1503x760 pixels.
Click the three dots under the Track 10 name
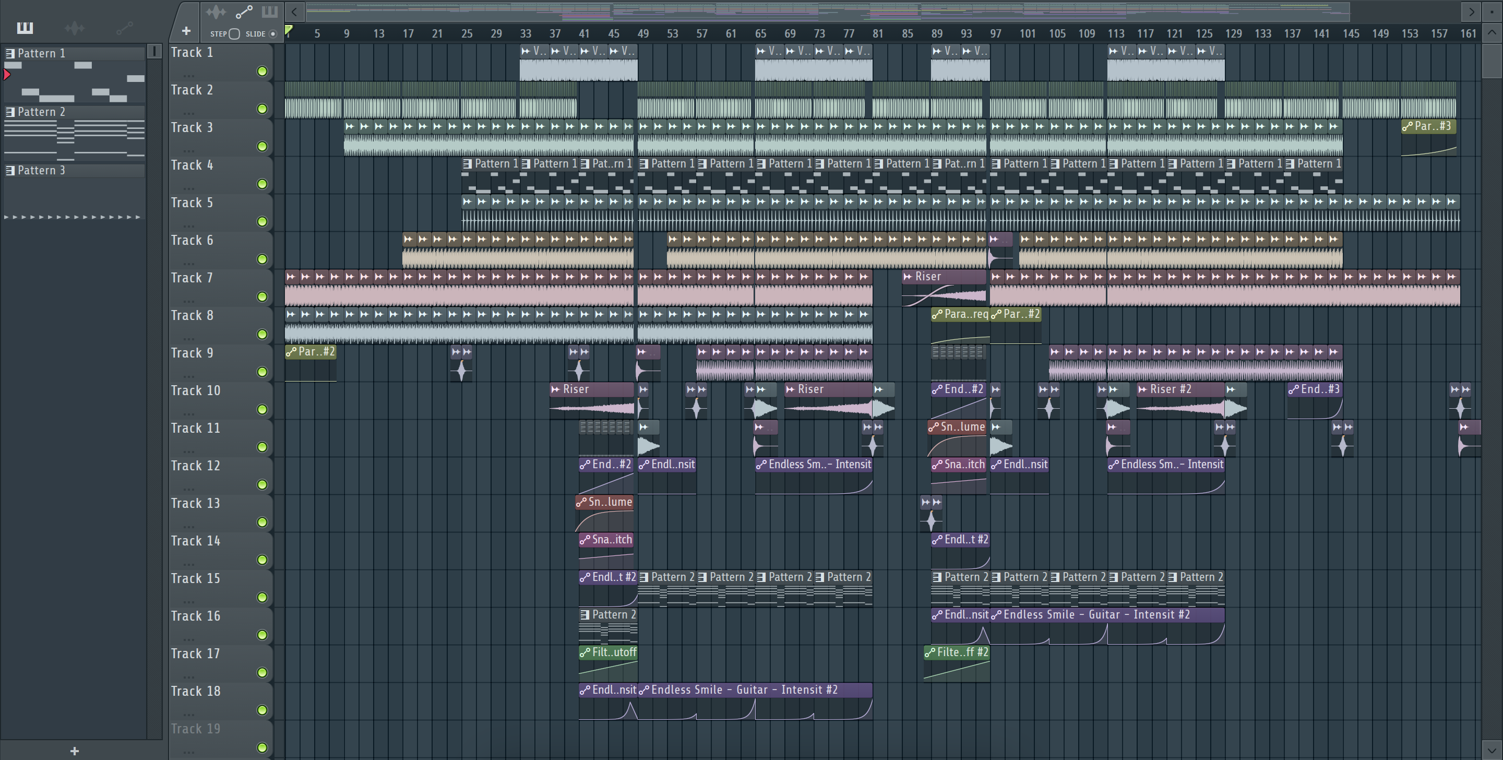click(x=188, y=414)
